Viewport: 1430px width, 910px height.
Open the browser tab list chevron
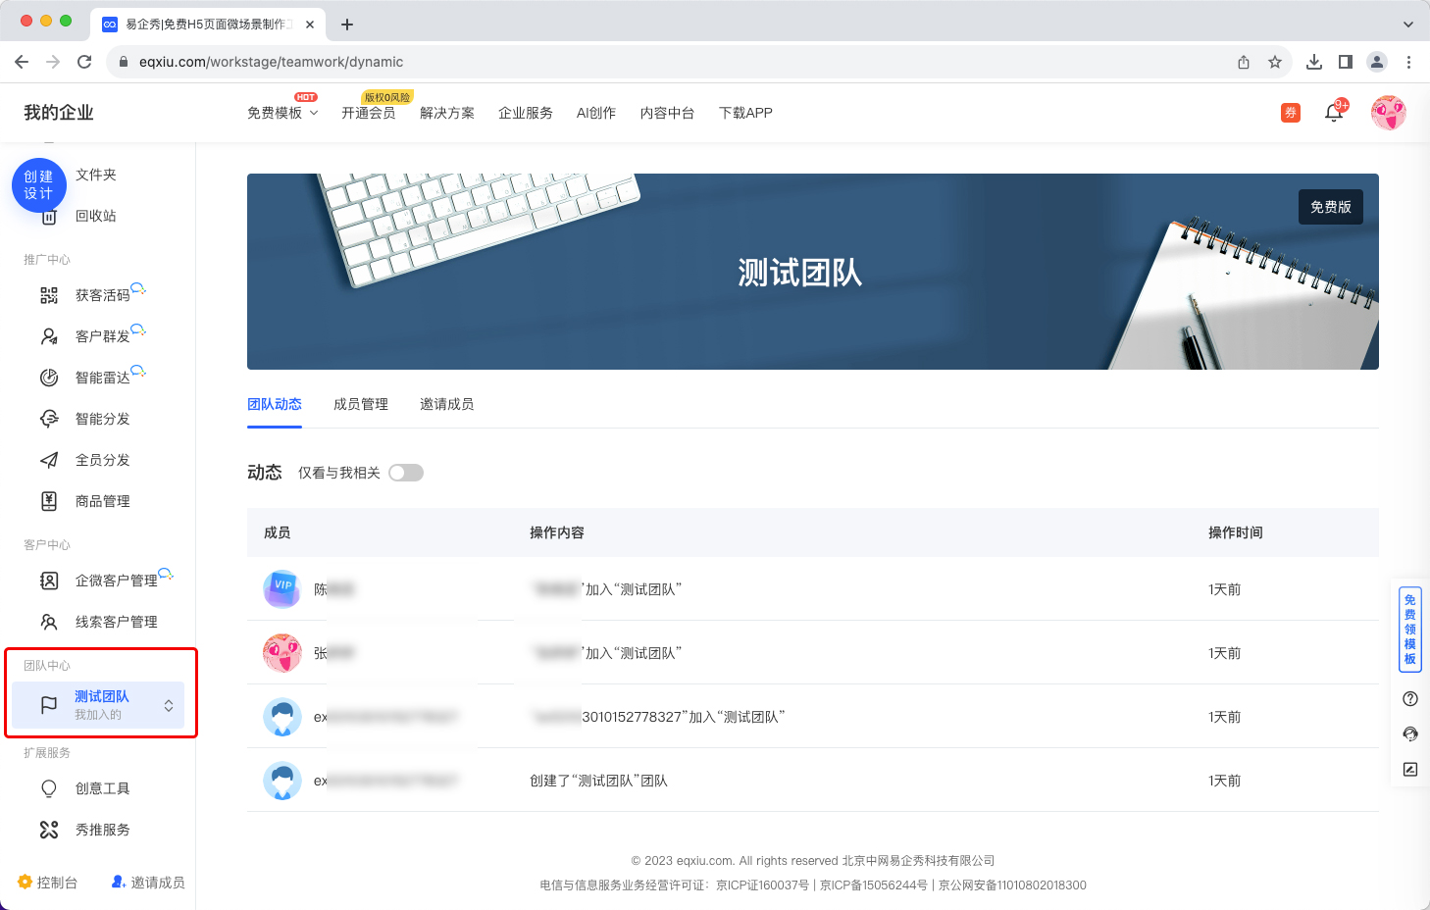pos(1408,25)
